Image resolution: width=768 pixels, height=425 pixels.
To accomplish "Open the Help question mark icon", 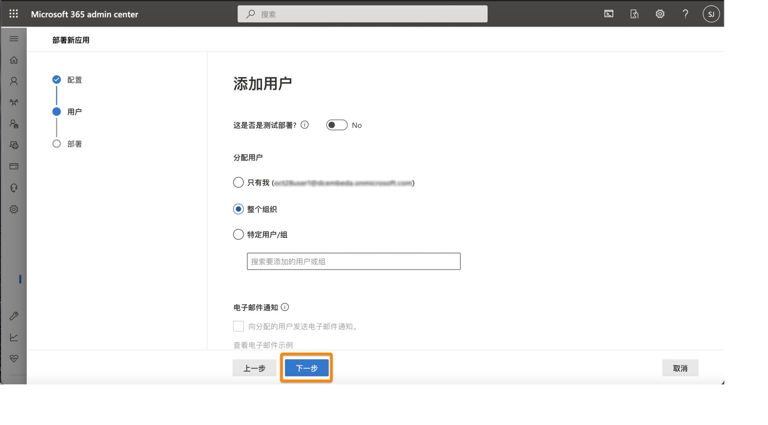I will point(686,14).
